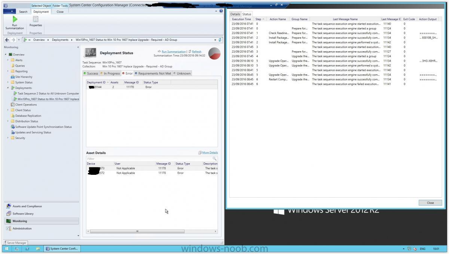This screenshot has height=254, width=449.
Task: Collapse the Overview tree node
Action: 6,55
